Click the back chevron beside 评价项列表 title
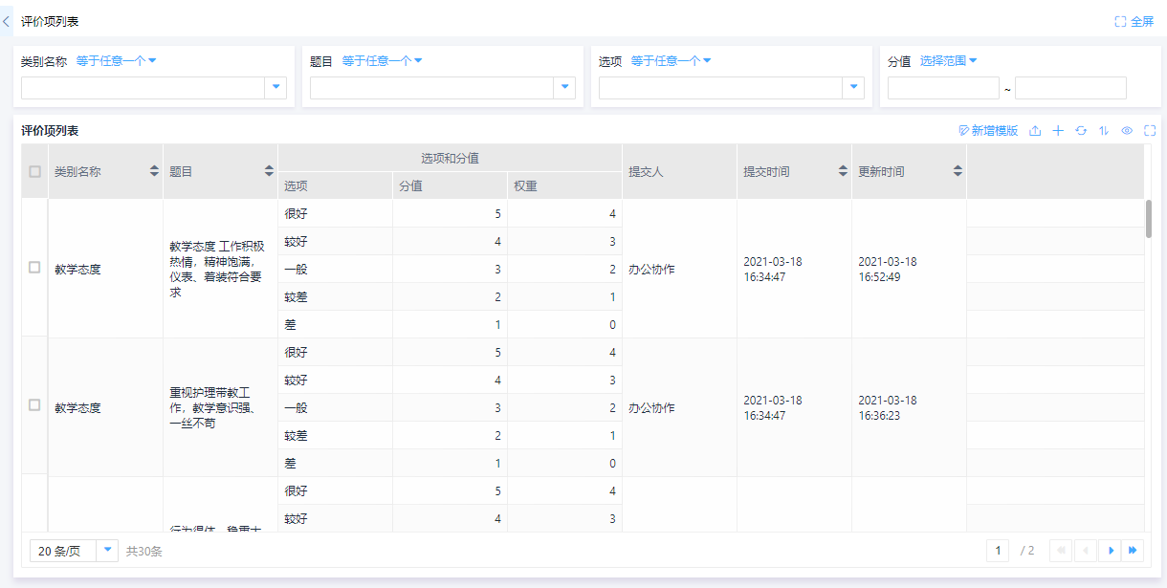This screenshot has height=588, width=1167. click(x=7, y=20)
